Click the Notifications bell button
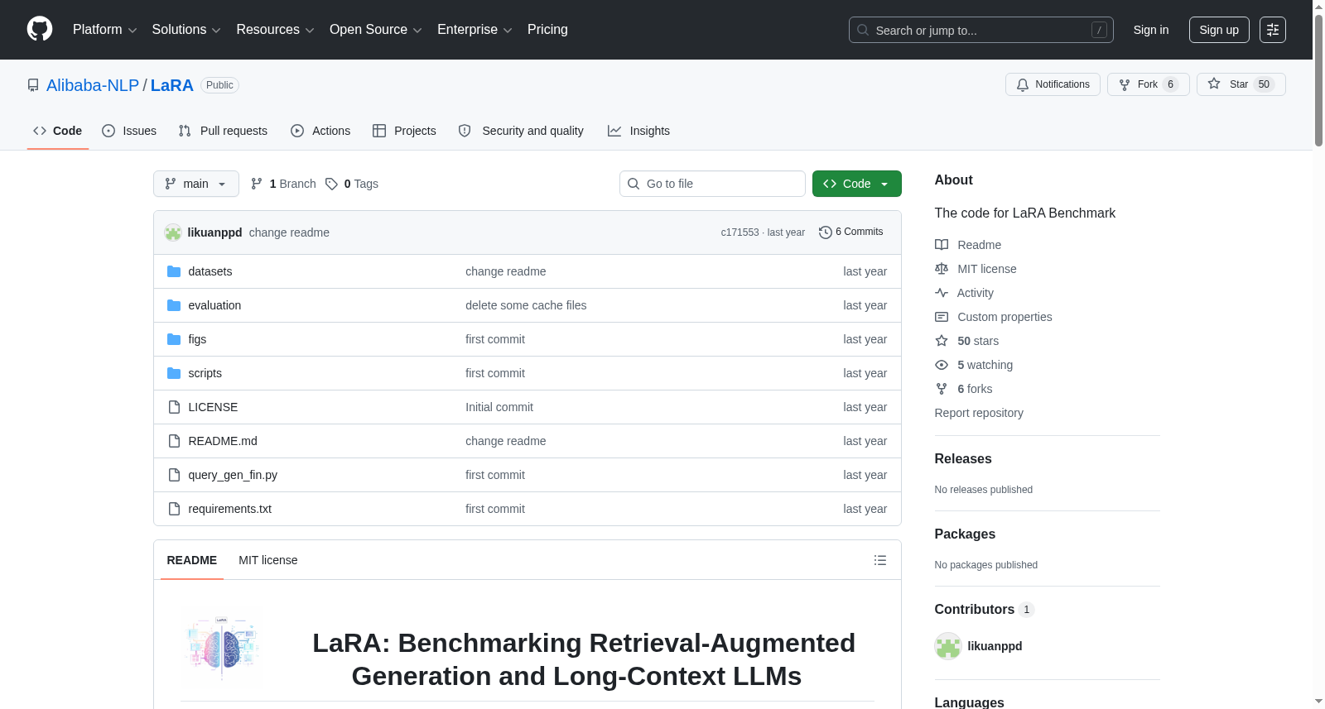Viewport: 1325px width, 709px height. point(1053,84)
